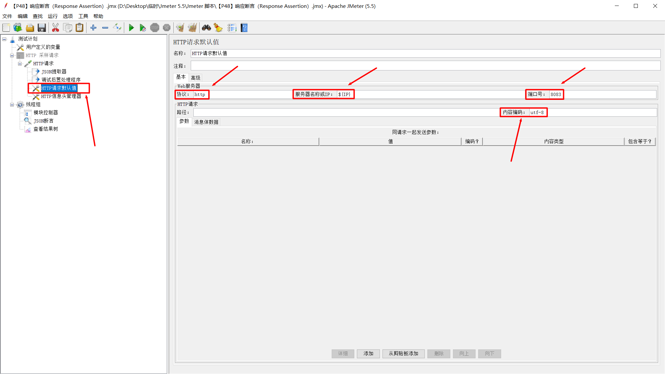Click the New test plan icon

[6, 28]
